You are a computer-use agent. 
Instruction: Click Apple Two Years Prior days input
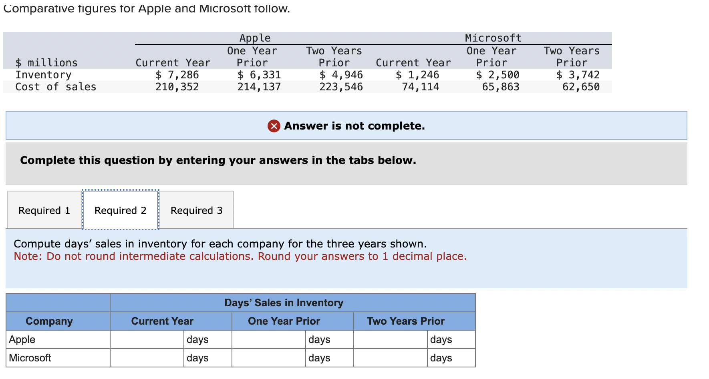(391, 339)
